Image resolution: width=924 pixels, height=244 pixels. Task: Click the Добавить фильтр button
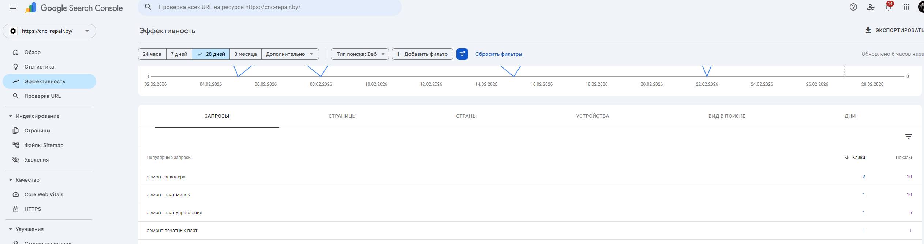(x=422, y=54)
